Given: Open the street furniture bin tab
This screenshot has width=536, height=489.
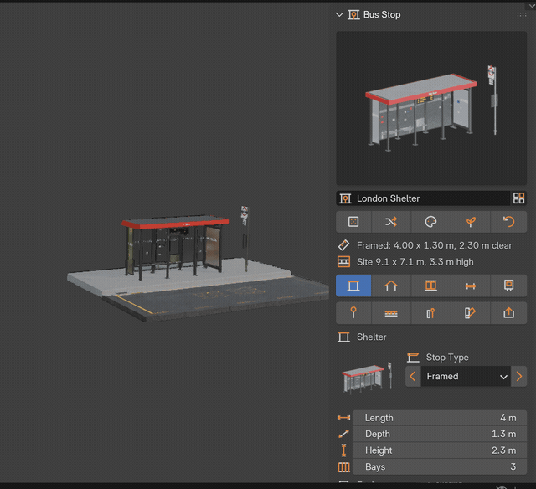Looking at the screenshot, I should point(430,312).
